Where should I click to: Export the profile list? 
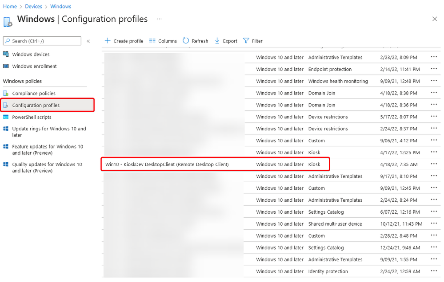tap(226, 41)
